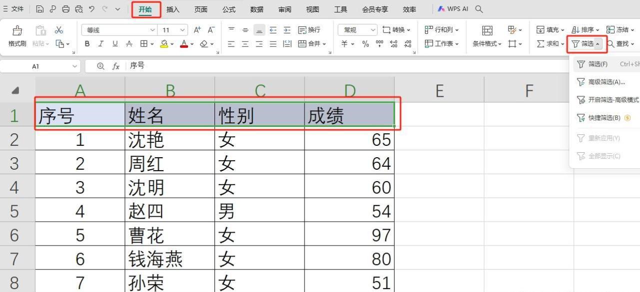Screen dimensions: 640x292
Task: Align text to the right
Action: click(x=259, y=44)
